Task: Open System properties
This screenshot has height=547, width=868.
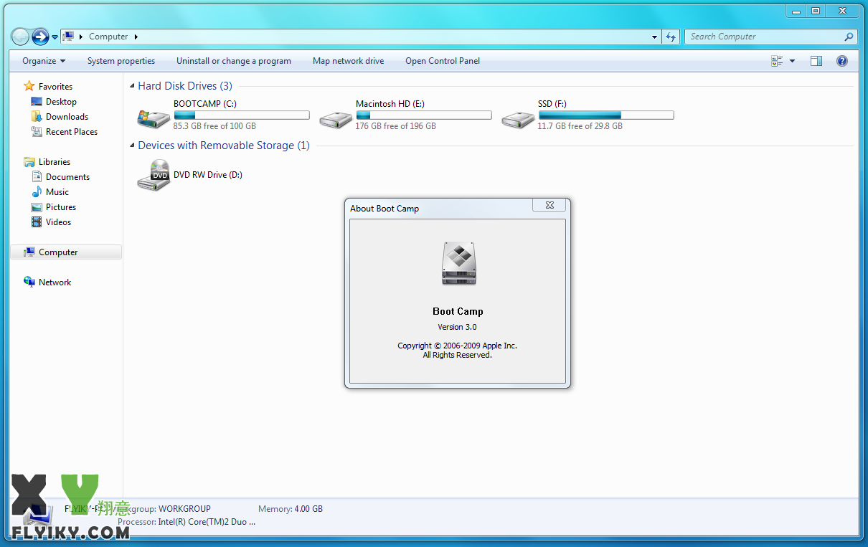Action: tap(121, 61)
